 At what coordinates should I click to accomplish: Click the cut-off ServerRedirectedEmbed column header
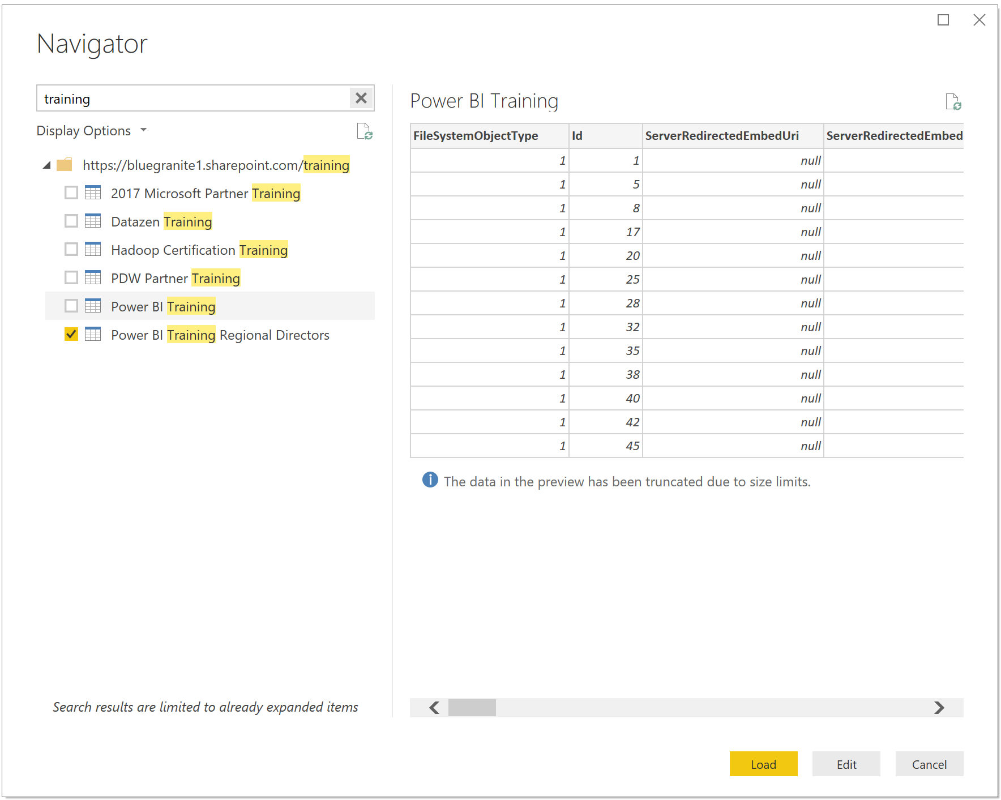pyautogui.click(x=894, y=136)
